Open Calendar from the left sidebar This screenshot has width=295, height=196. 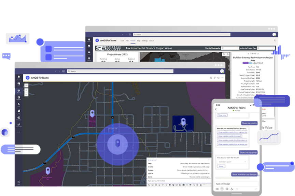tap(19, 98)
